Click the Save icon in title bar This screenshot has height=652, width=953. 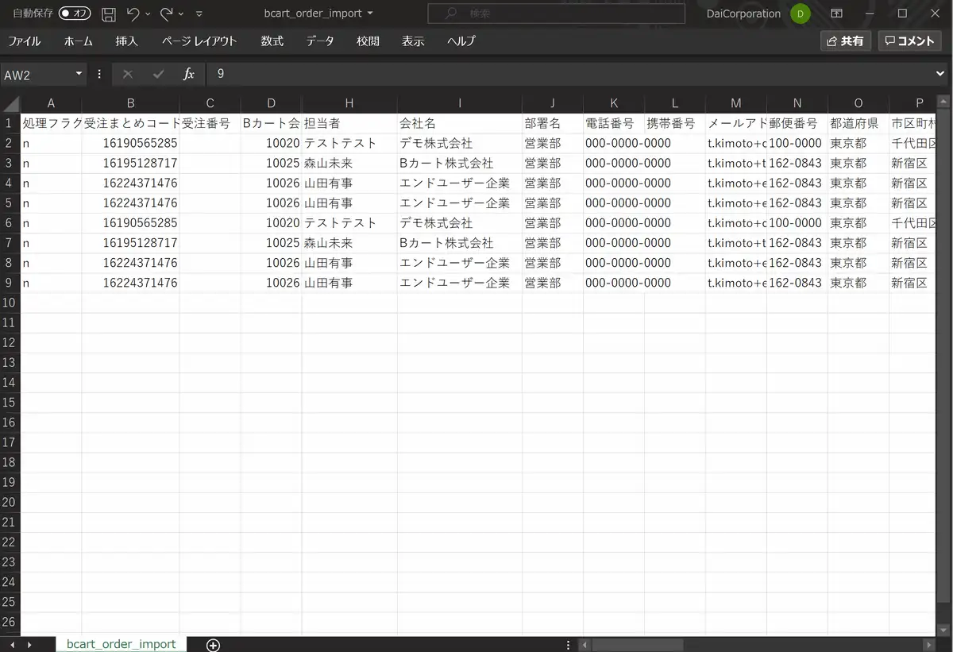click(x=109, y=14)
